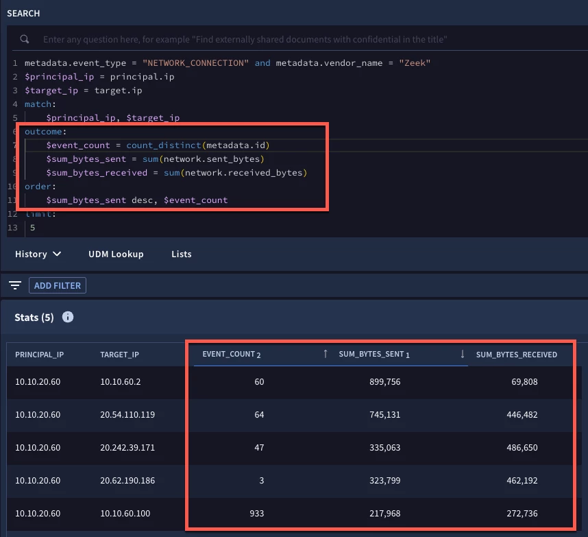The width and height of the screenshot is (588, 537).
Task: Click bytes received value 446,482
Action: point(522,415)
